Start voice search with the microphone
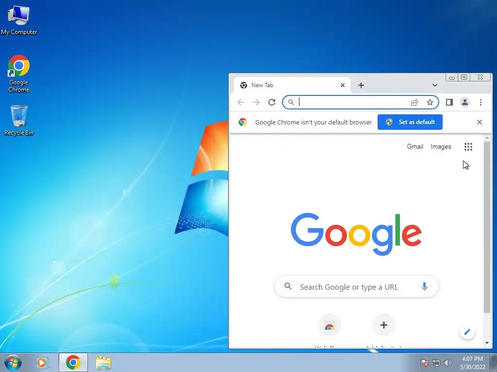This screenshot has width=497, height=372. 424,287
